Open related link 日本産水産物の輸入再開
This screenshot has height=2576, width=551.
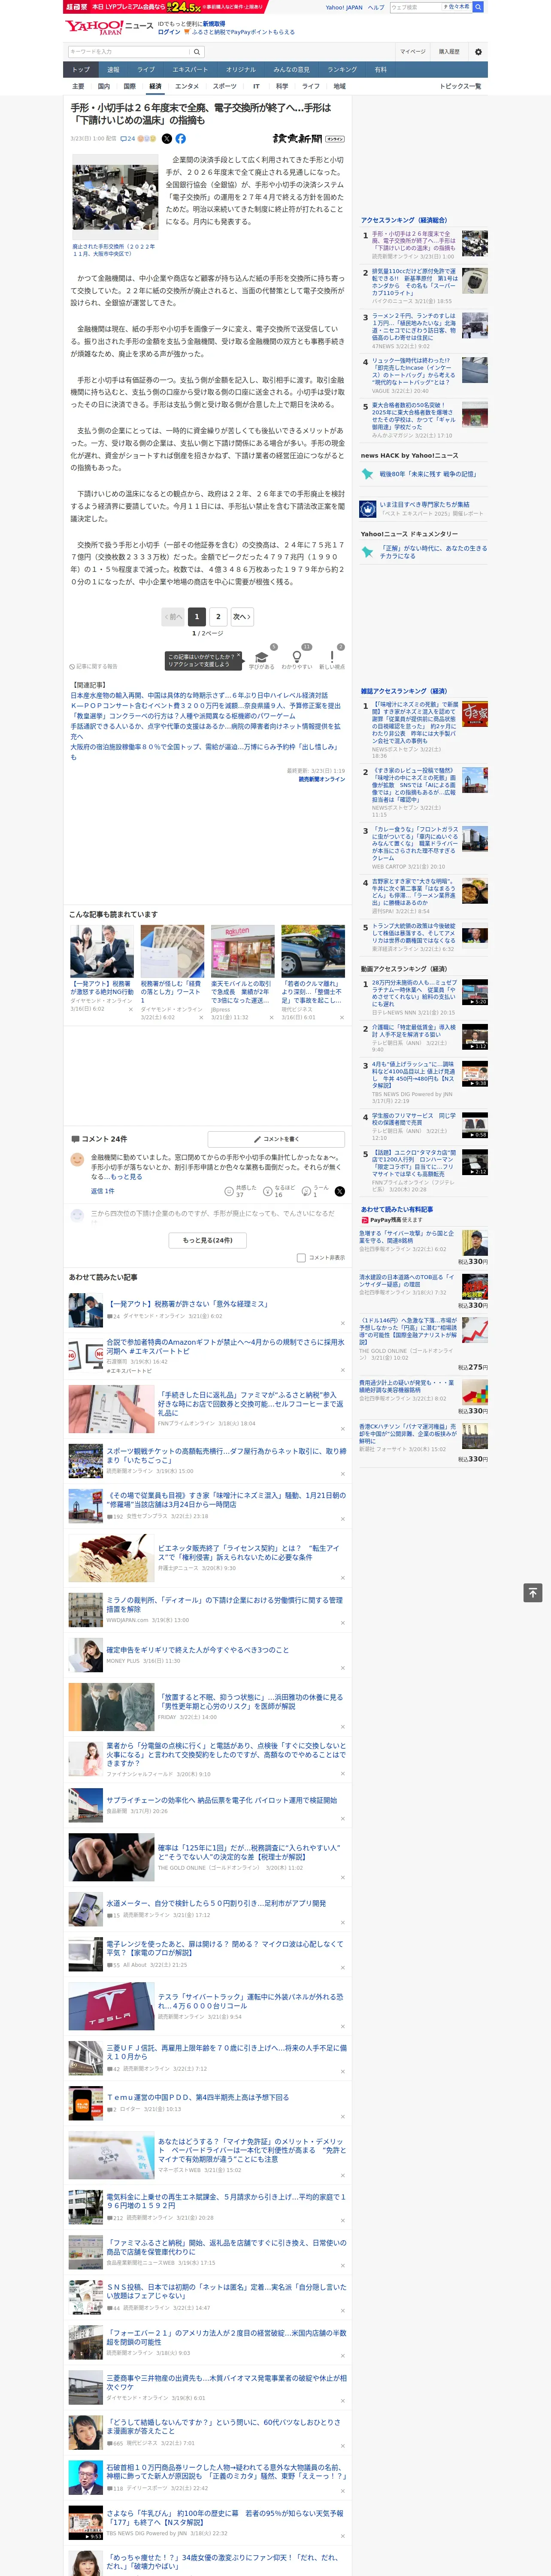click(199, 695)
